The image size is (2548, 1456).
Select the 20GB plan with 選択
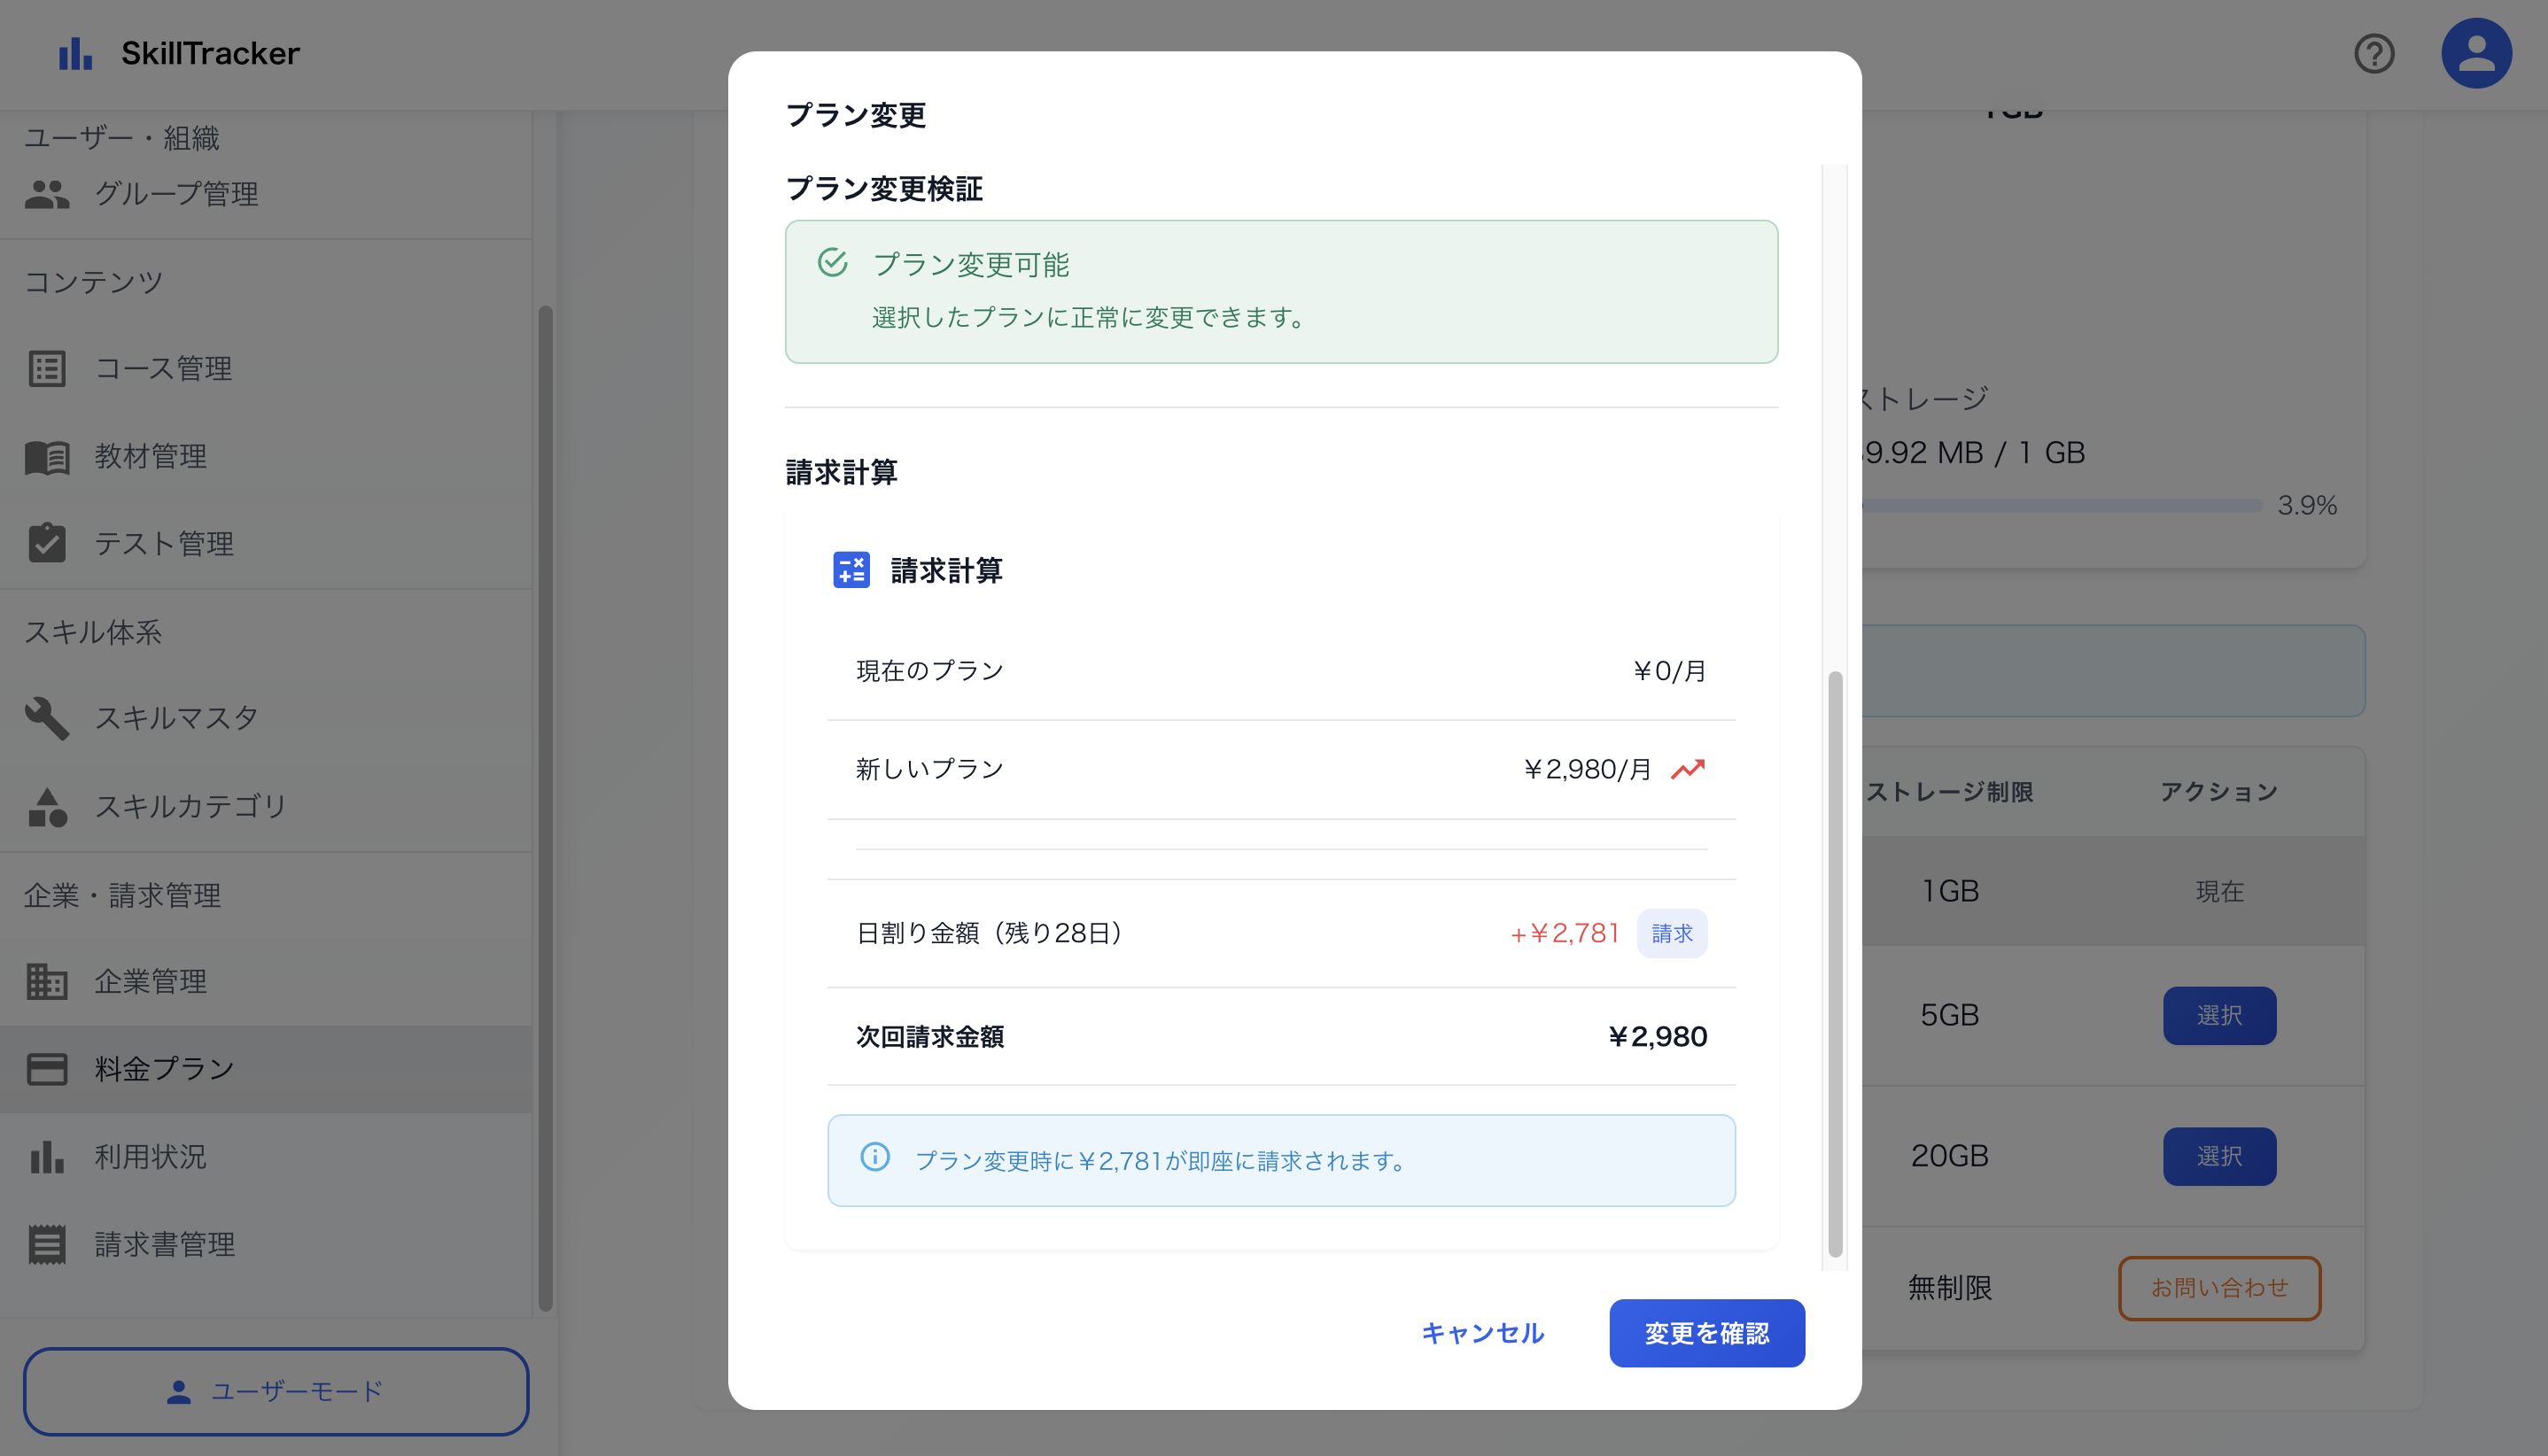pyautogui.click(x=2219, y=1156)
